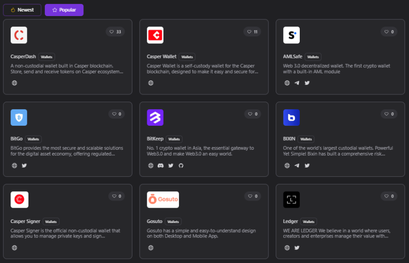Open the BIXIN logo icon
Image resolution: width=409 pixels, height=263 pixels.
(x=292, y=118)
